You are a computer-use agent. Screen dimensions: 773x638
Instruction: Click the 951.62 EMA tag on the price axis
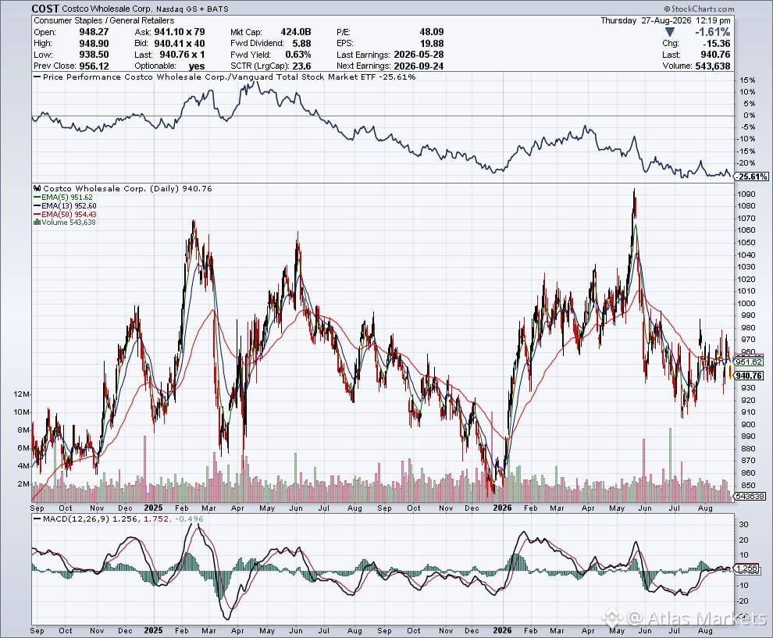tap(749, 362)
